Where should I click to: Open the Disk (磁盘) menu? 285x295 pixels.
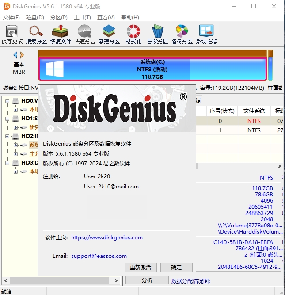35,18
